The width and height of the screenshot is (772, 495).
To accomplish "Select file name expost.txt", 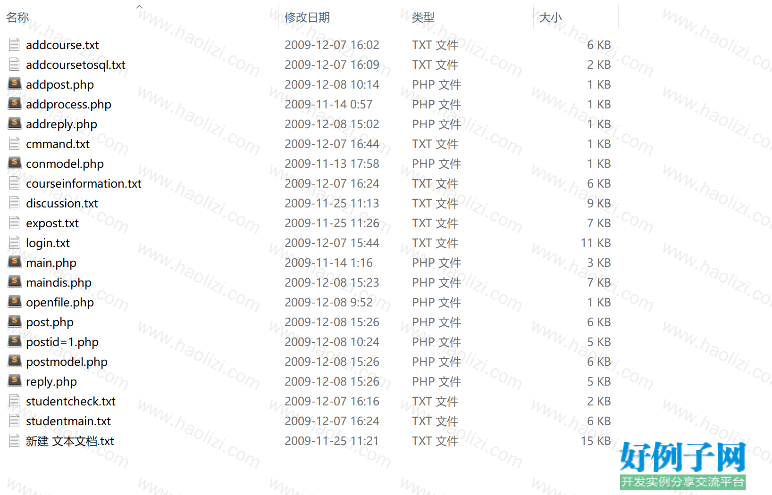I will click(x=52, y=223).
